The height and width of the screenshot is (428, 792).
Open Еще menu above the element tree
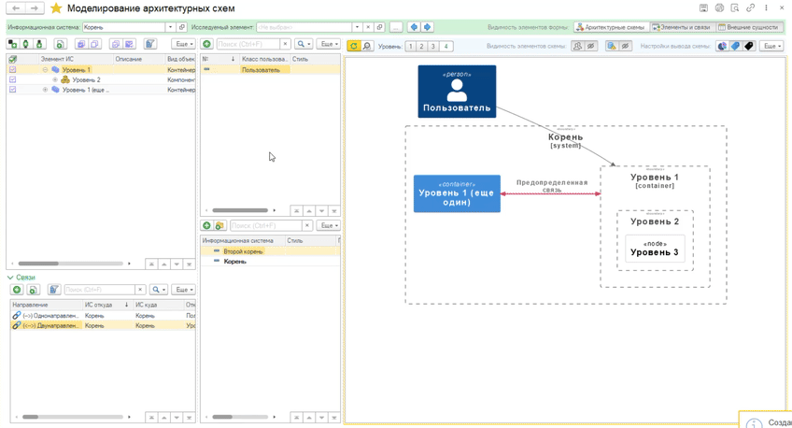click(x=183, y=44)
